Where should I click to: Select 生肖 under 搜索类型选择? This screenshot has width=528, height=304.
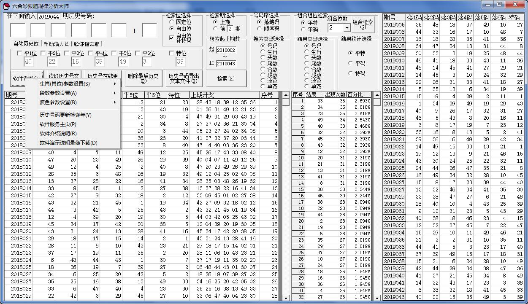point(263,52)
